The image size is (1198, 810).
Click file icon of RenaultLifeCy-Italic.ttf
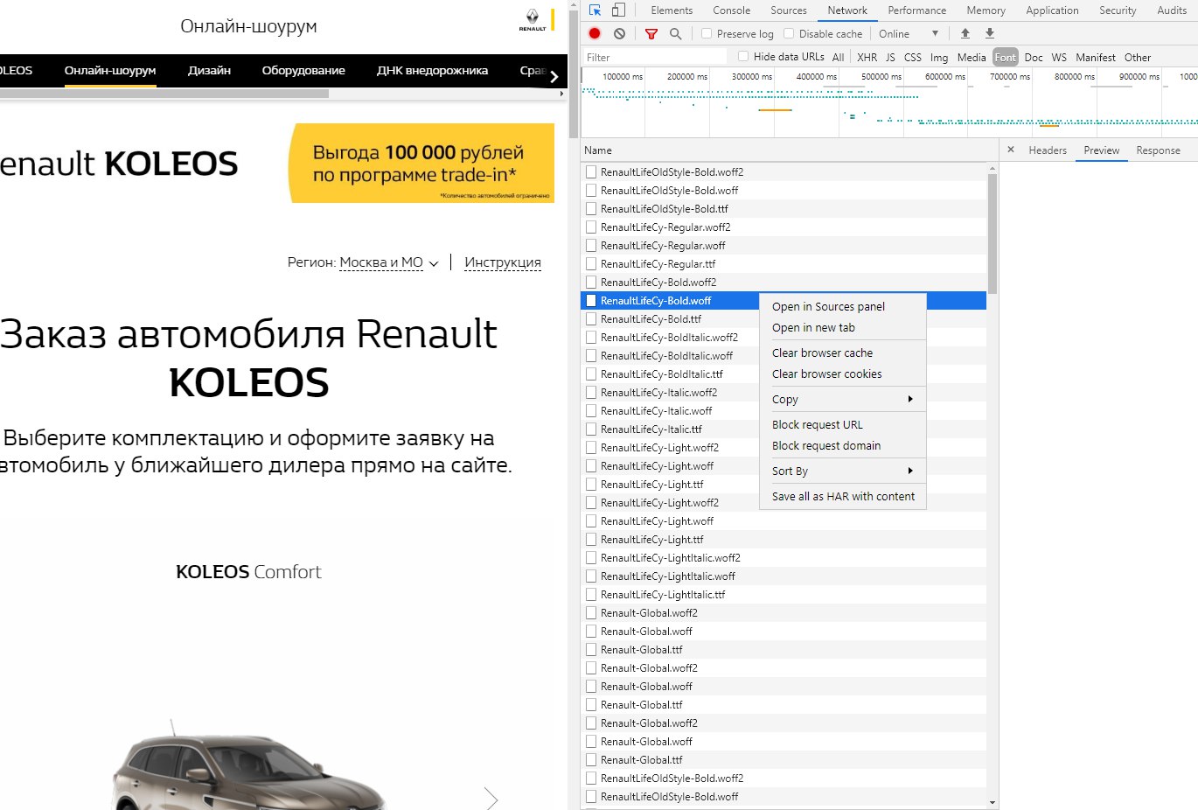[x=591, y=429]
